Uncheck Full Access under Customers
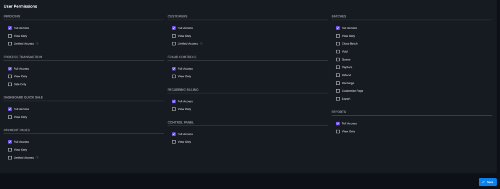Image resolution: width=500 pixels, height=189 pixels. [174, 28]
